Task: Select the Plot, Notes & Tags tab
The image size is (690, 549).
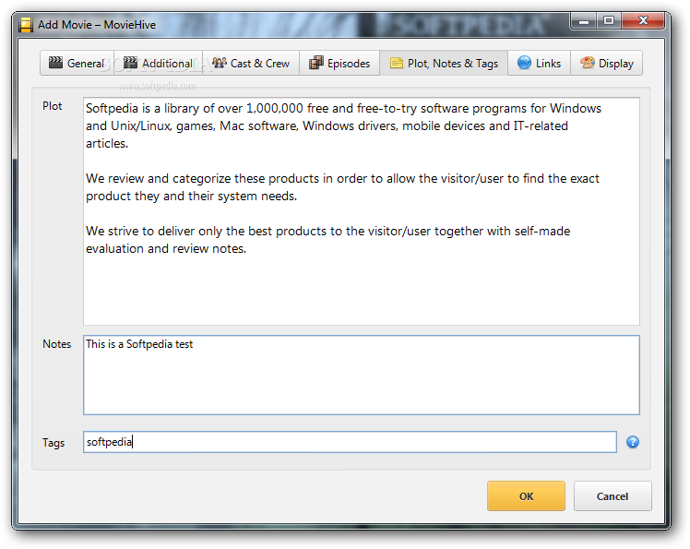Action: pyautogui.click(x=444, y=64)
